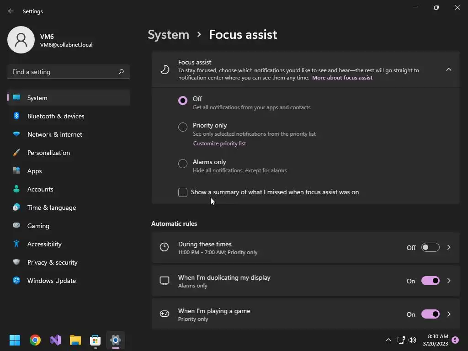Screen dimensions: 468x351
Task: Click the Bluetooth & devices sidebar icon
Action: [x=16, y=116]
